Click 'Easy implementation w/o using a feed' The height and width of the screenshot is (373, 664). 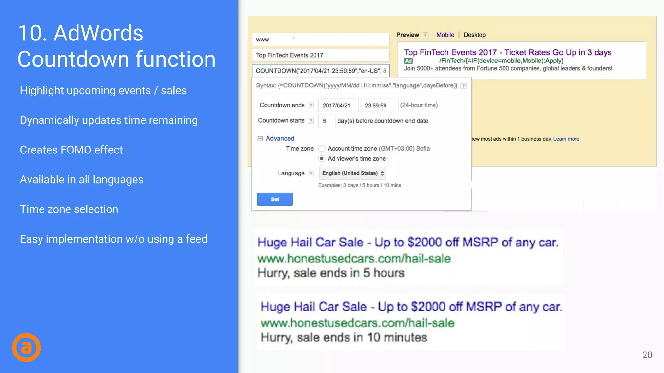tap(113, 239)
